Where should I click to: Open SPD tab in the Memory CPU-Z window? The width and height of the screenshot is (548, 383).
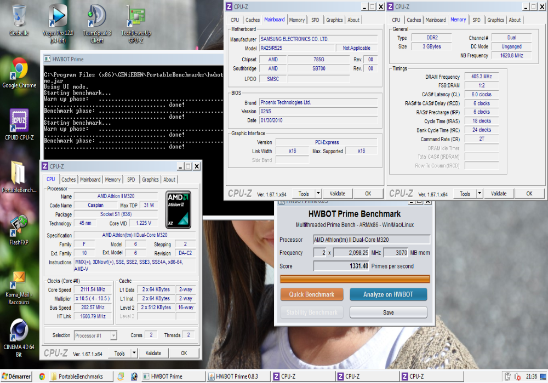tap(476, 20)
